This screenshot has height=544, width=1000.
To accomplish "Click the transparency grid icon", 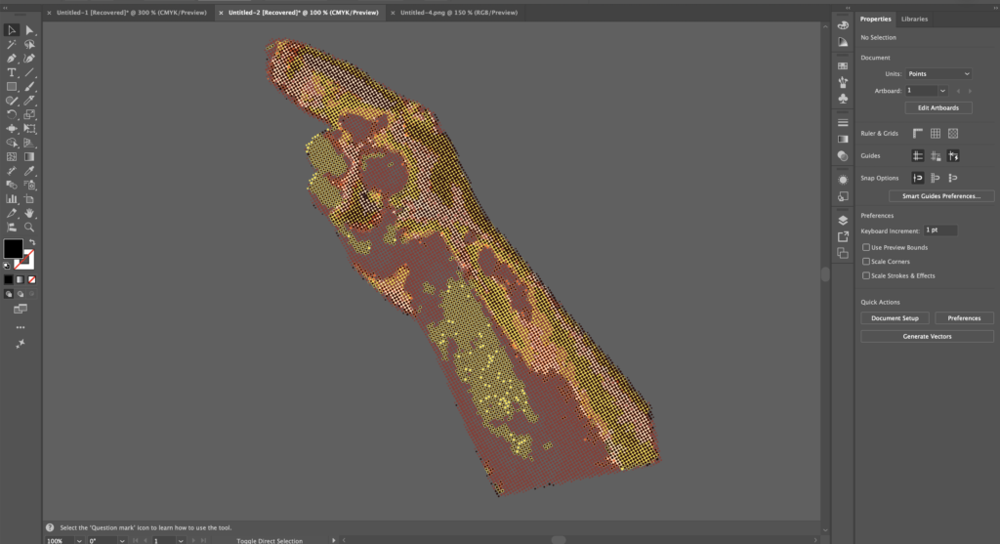I will pos(952,133).
